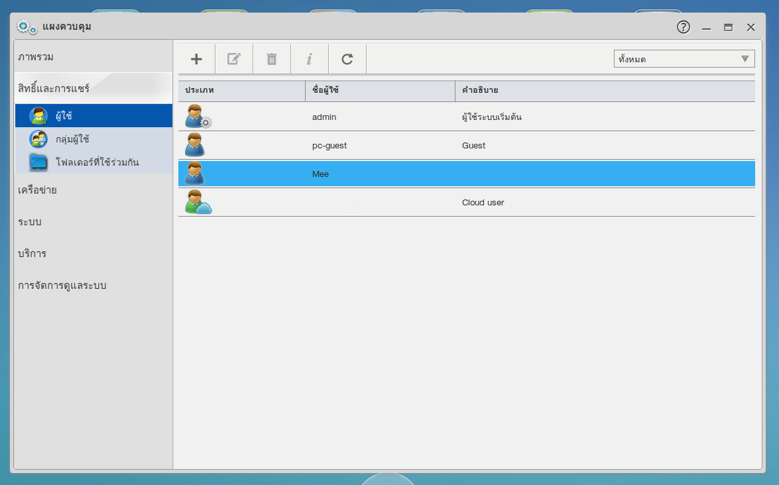Image resolution: width=779 pixels, height=485 pixels.
Task: Click the Guest description cell
Action: click(x=473, y=146)
